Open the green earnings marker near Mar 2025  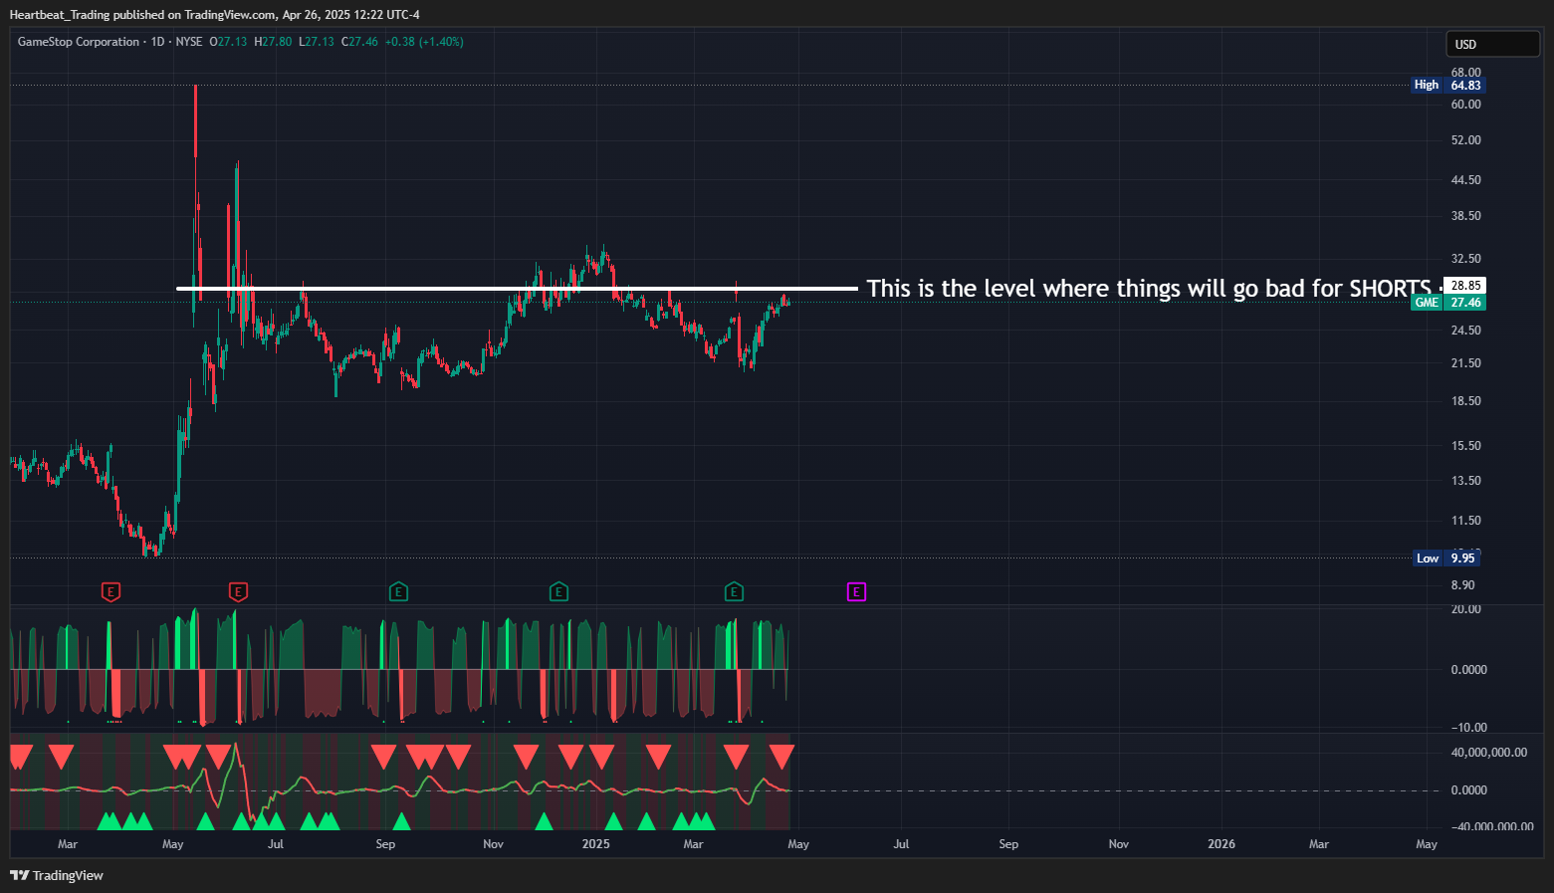(x=734, y=592)
